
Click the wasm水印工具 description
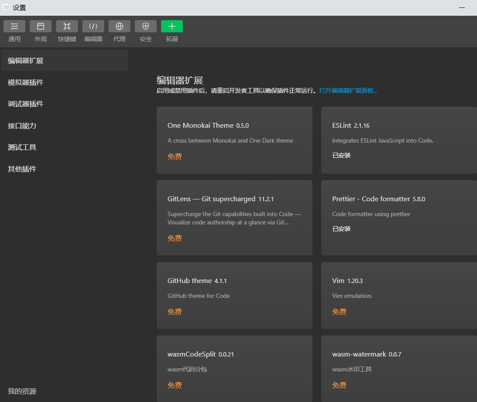click(352, 369)
